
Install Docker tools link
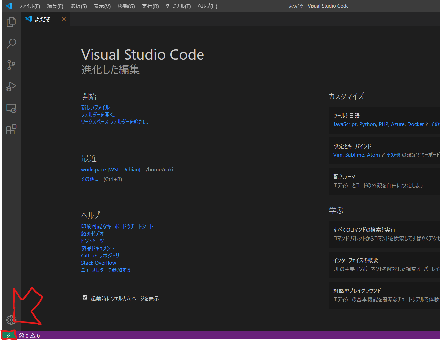click(416, 124)
